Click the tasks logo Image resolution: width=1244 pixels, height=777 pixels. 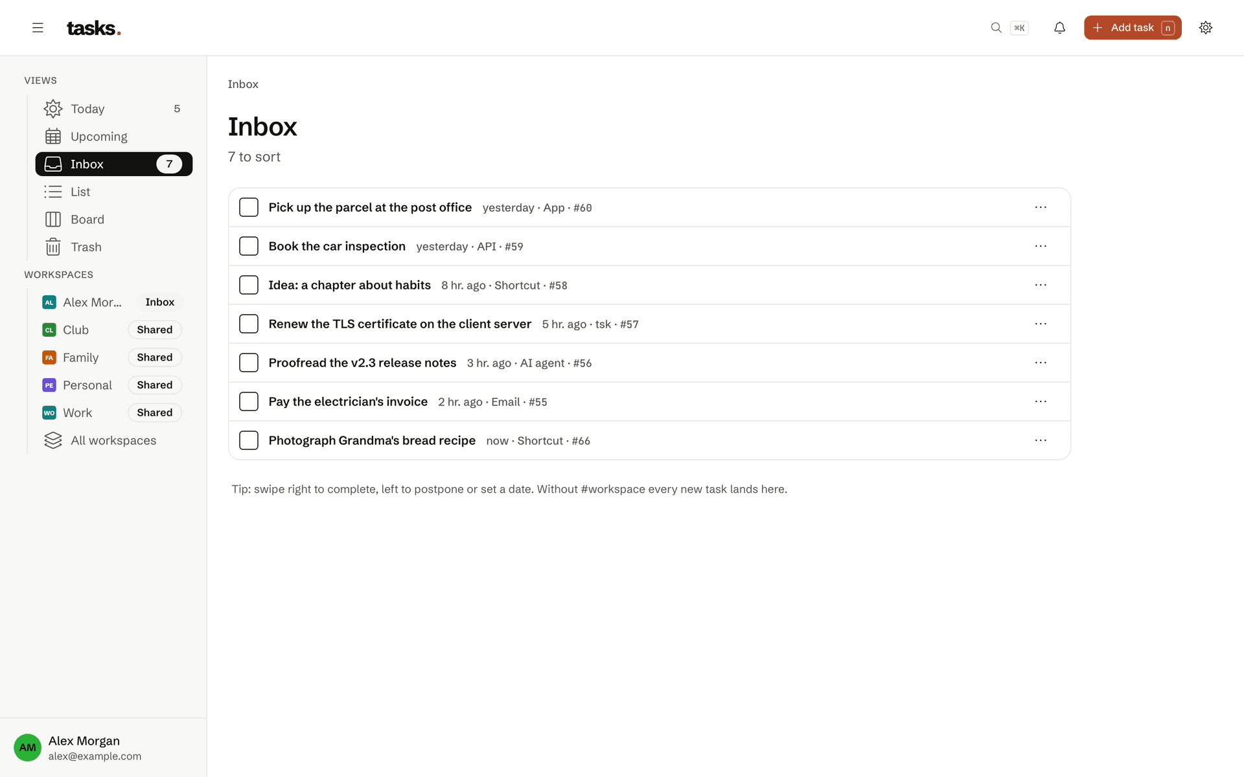(94, 28)
